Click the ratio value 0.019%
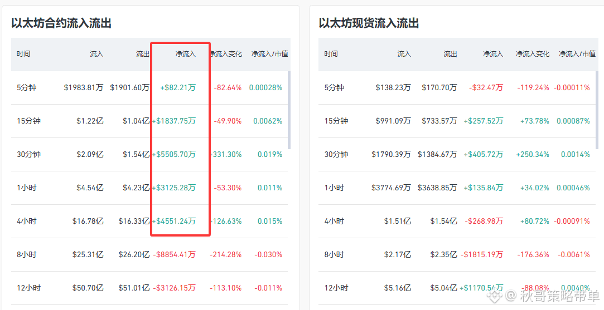 coord(270,155)
